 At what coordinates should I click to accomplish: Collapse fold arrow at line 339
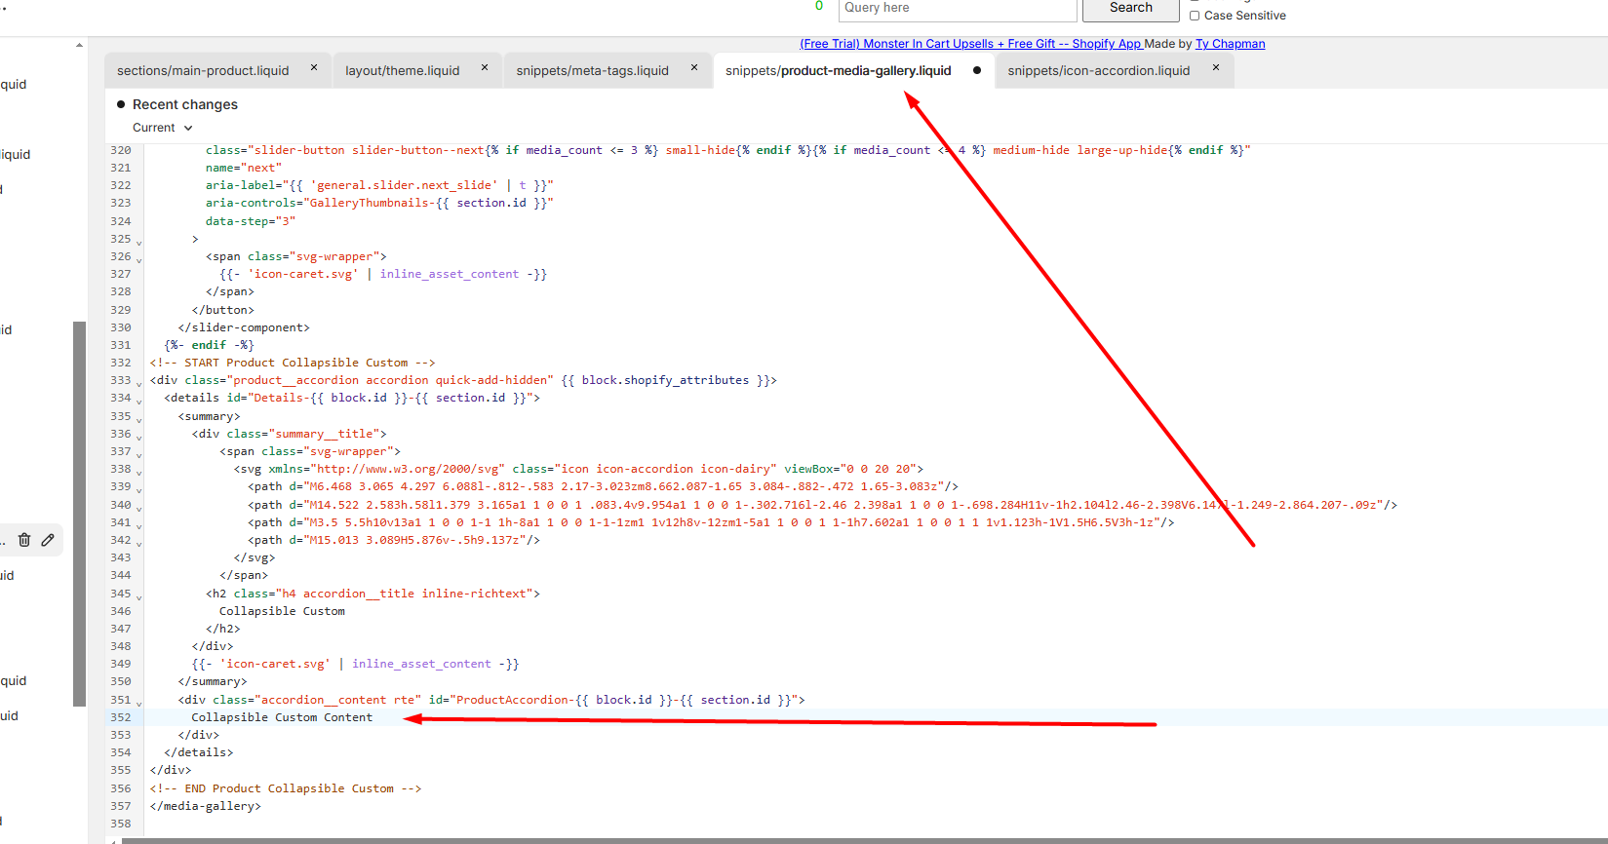point(138,489)
